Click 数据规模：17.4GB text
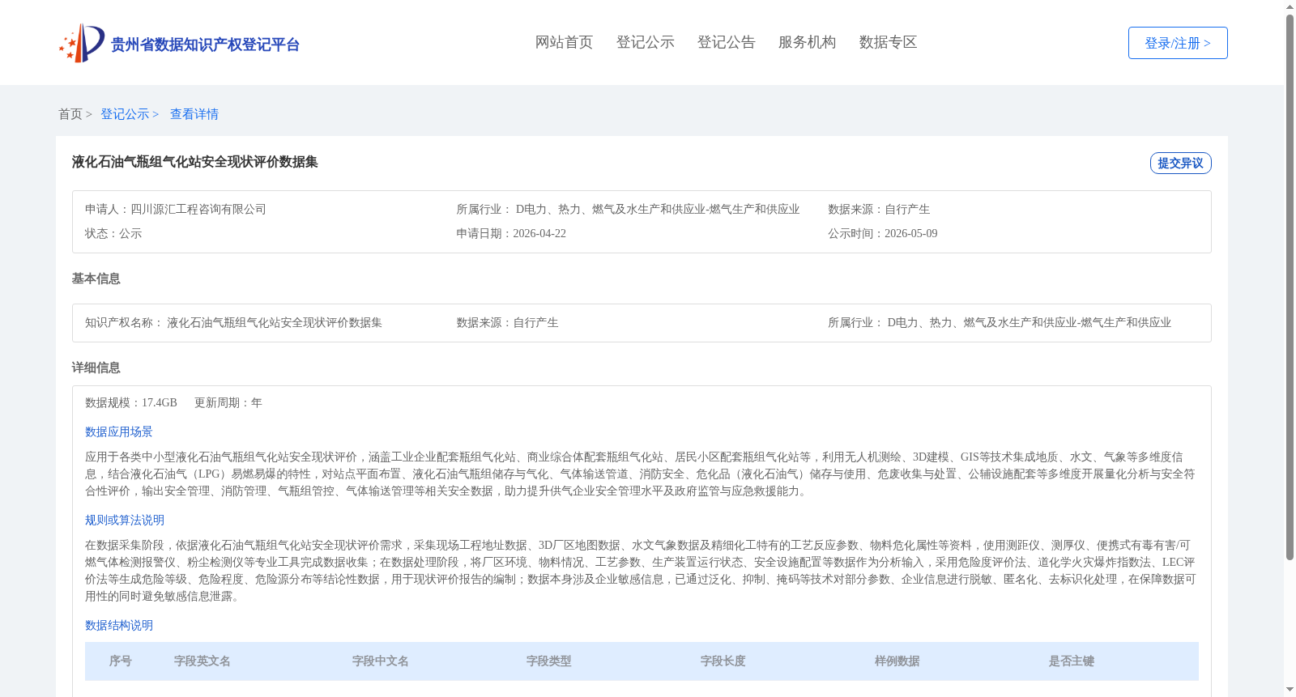 pyautogui.click(x=131, y=402)
